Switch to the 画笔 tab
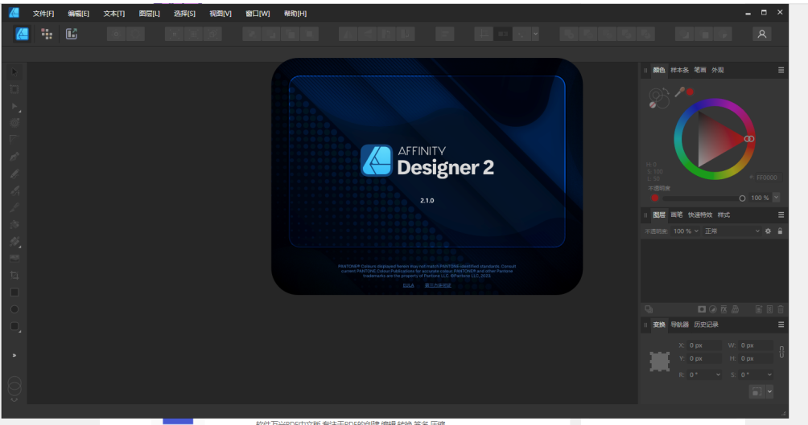This screenshot has width=808, height=425. click(x=677, y=215)
